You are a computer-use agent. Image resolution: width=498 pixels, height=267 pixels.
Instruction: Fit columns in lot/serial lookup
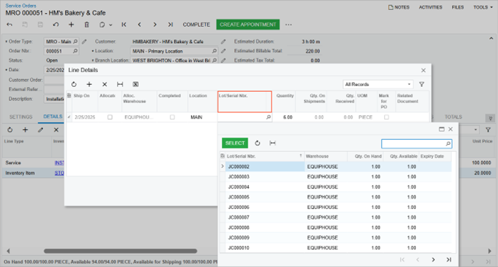pyautogui.click(x=272, y=143)
